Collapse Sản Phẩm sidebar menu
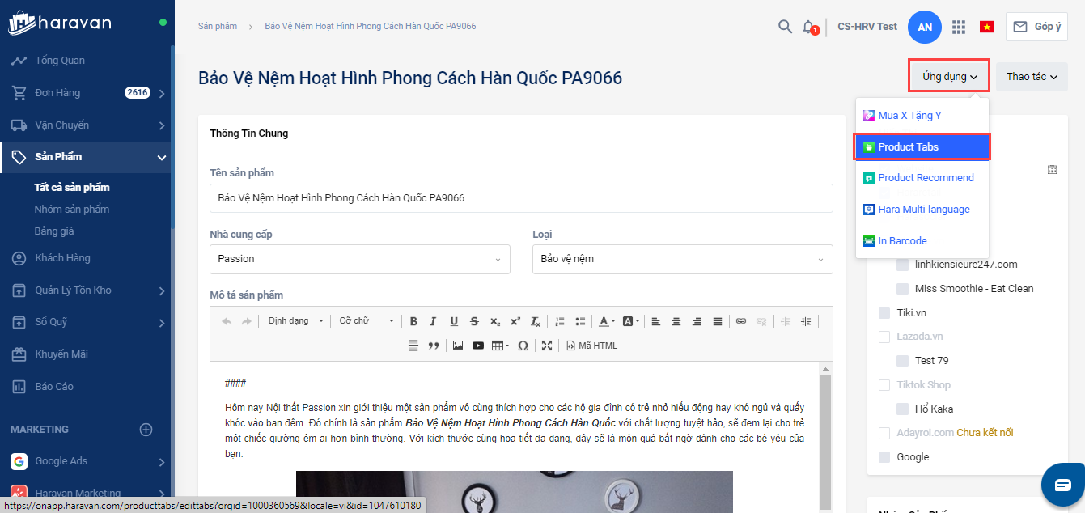 pos(86,157)
